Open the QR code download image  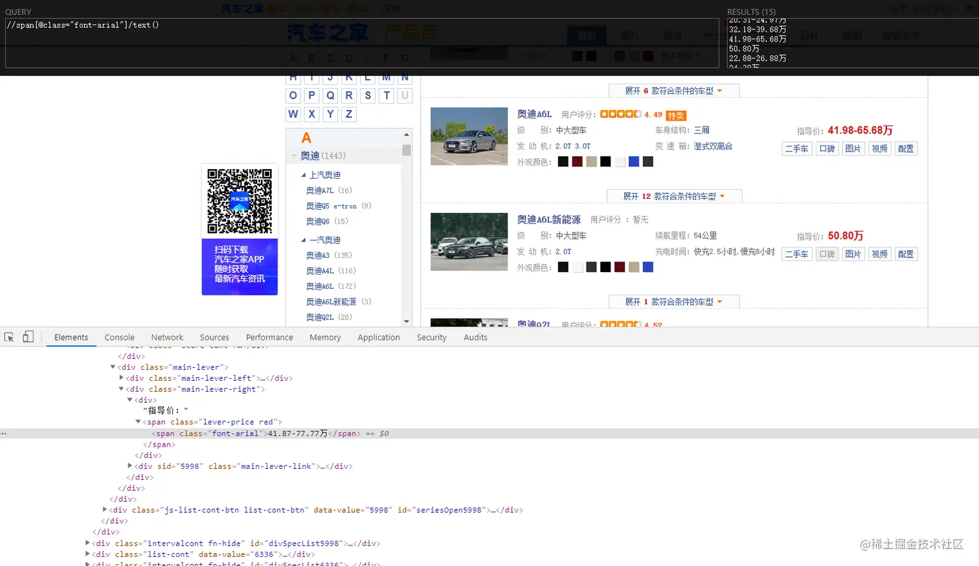pos(240,201)
